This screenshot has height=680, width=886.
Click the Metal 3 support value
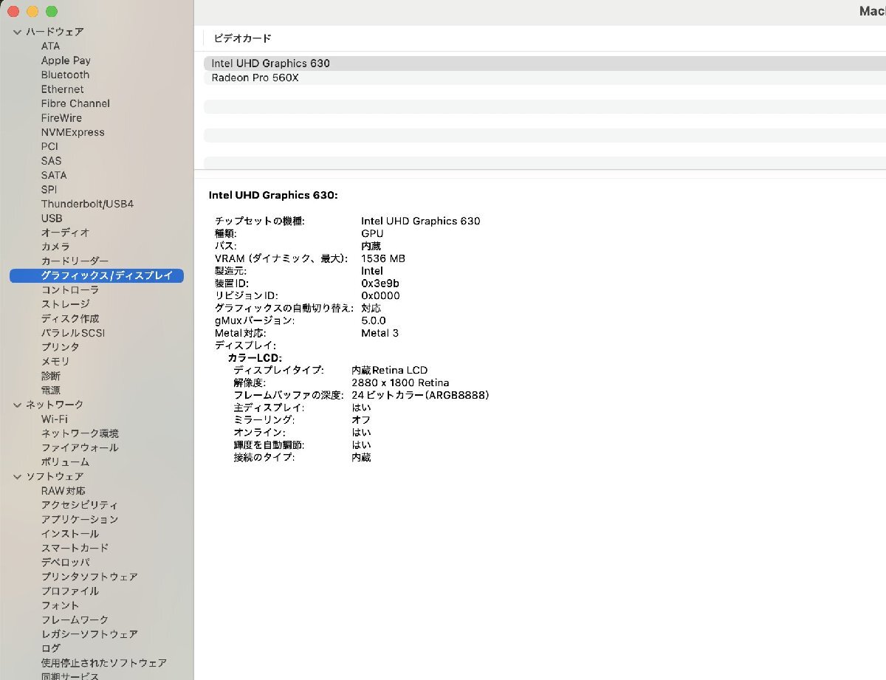[x=380, y=333]
